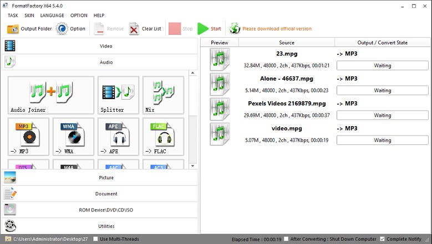This screenshot has height=244, width=432.
Task: Open the Splitter tool
Action: point(118,95)
